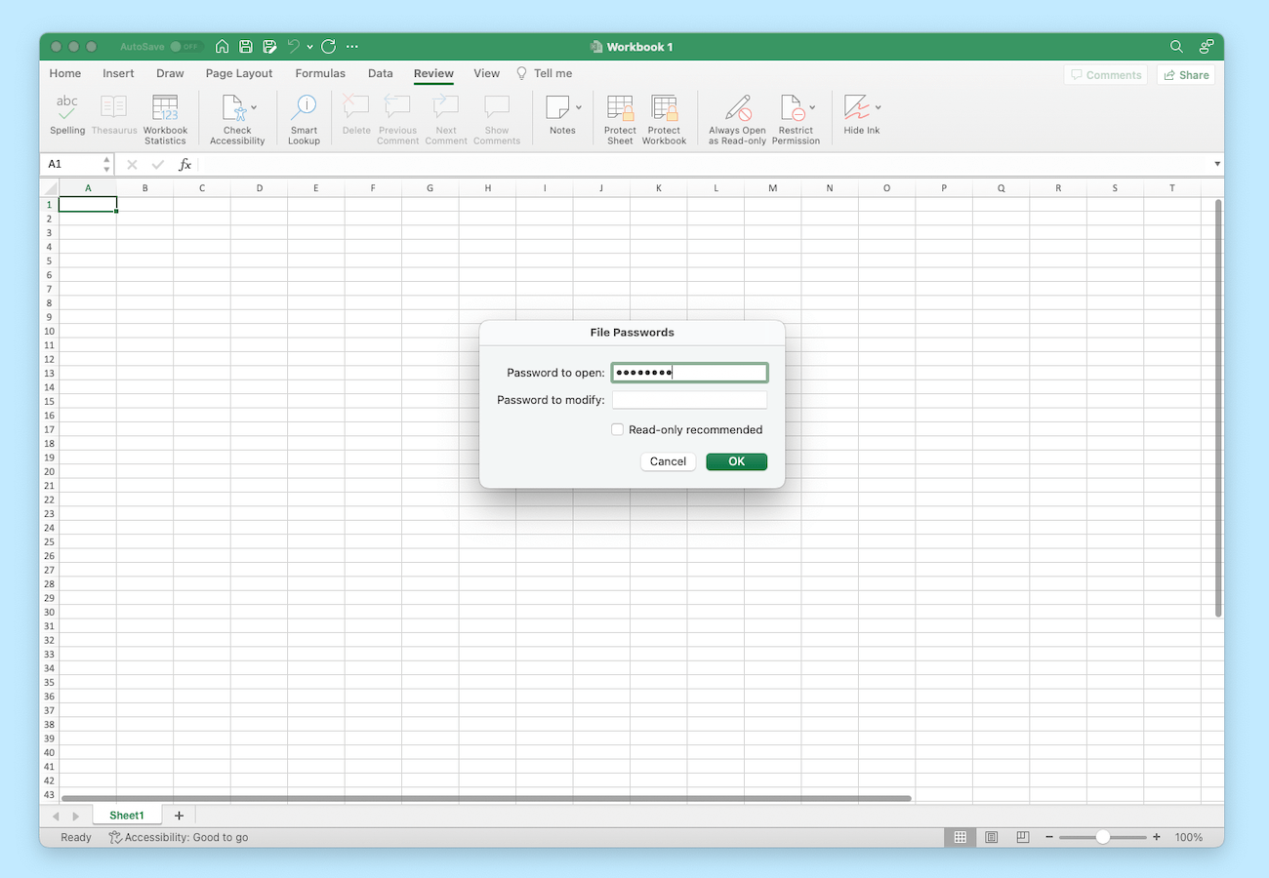Select Protect Sheet
The image size is (1269, 878).
619,117
